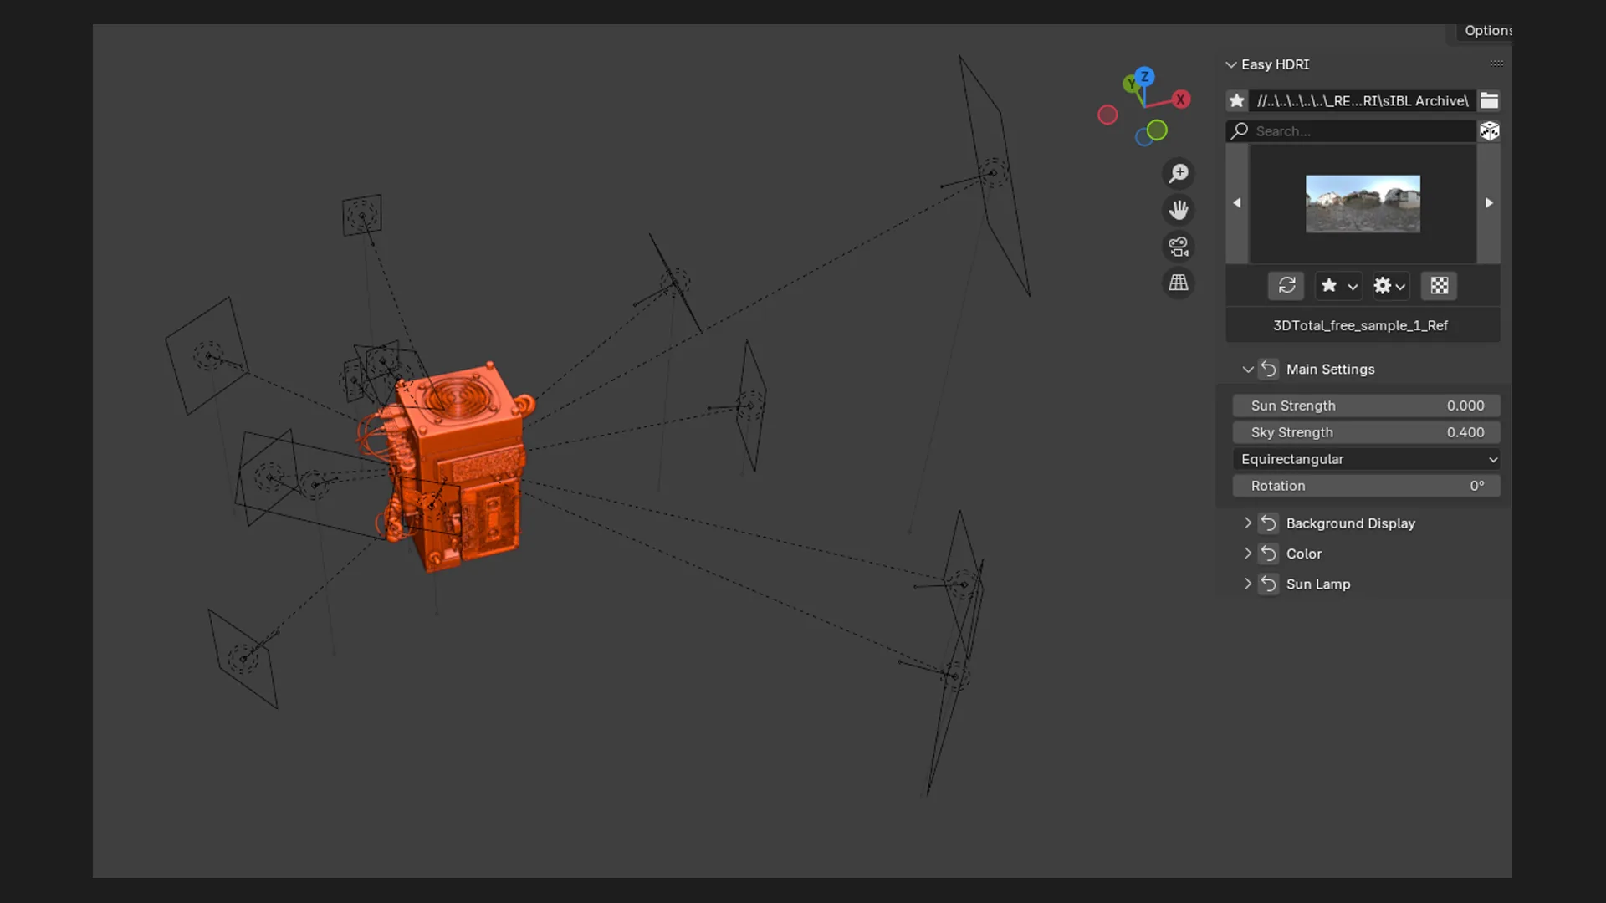Viewport: 1606px width, 903px height.
Task: Reset Color section with its undo icon
Action: pos(1268,554)
